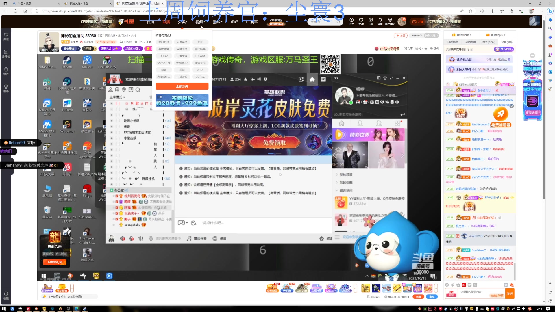555x312 pixels.
Task: Open 游戏 icon in left sidebar
Action: tap(6, 71)
